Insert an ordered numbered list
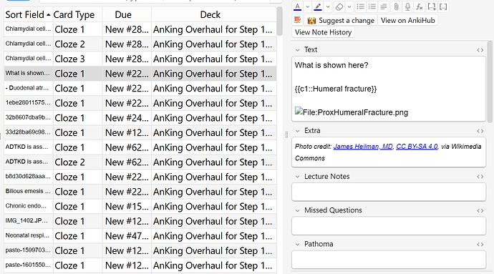 click(372, 6)
